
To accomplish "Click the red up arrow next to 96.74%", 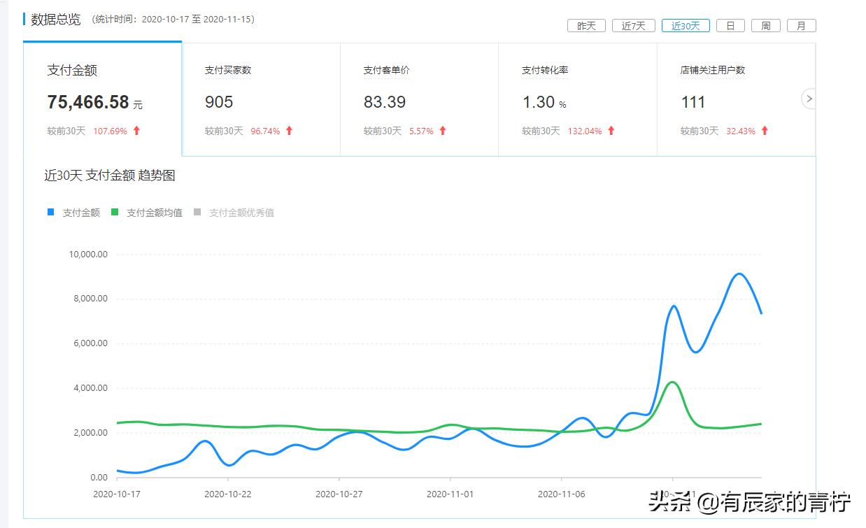I will click(x=289, y=131).
